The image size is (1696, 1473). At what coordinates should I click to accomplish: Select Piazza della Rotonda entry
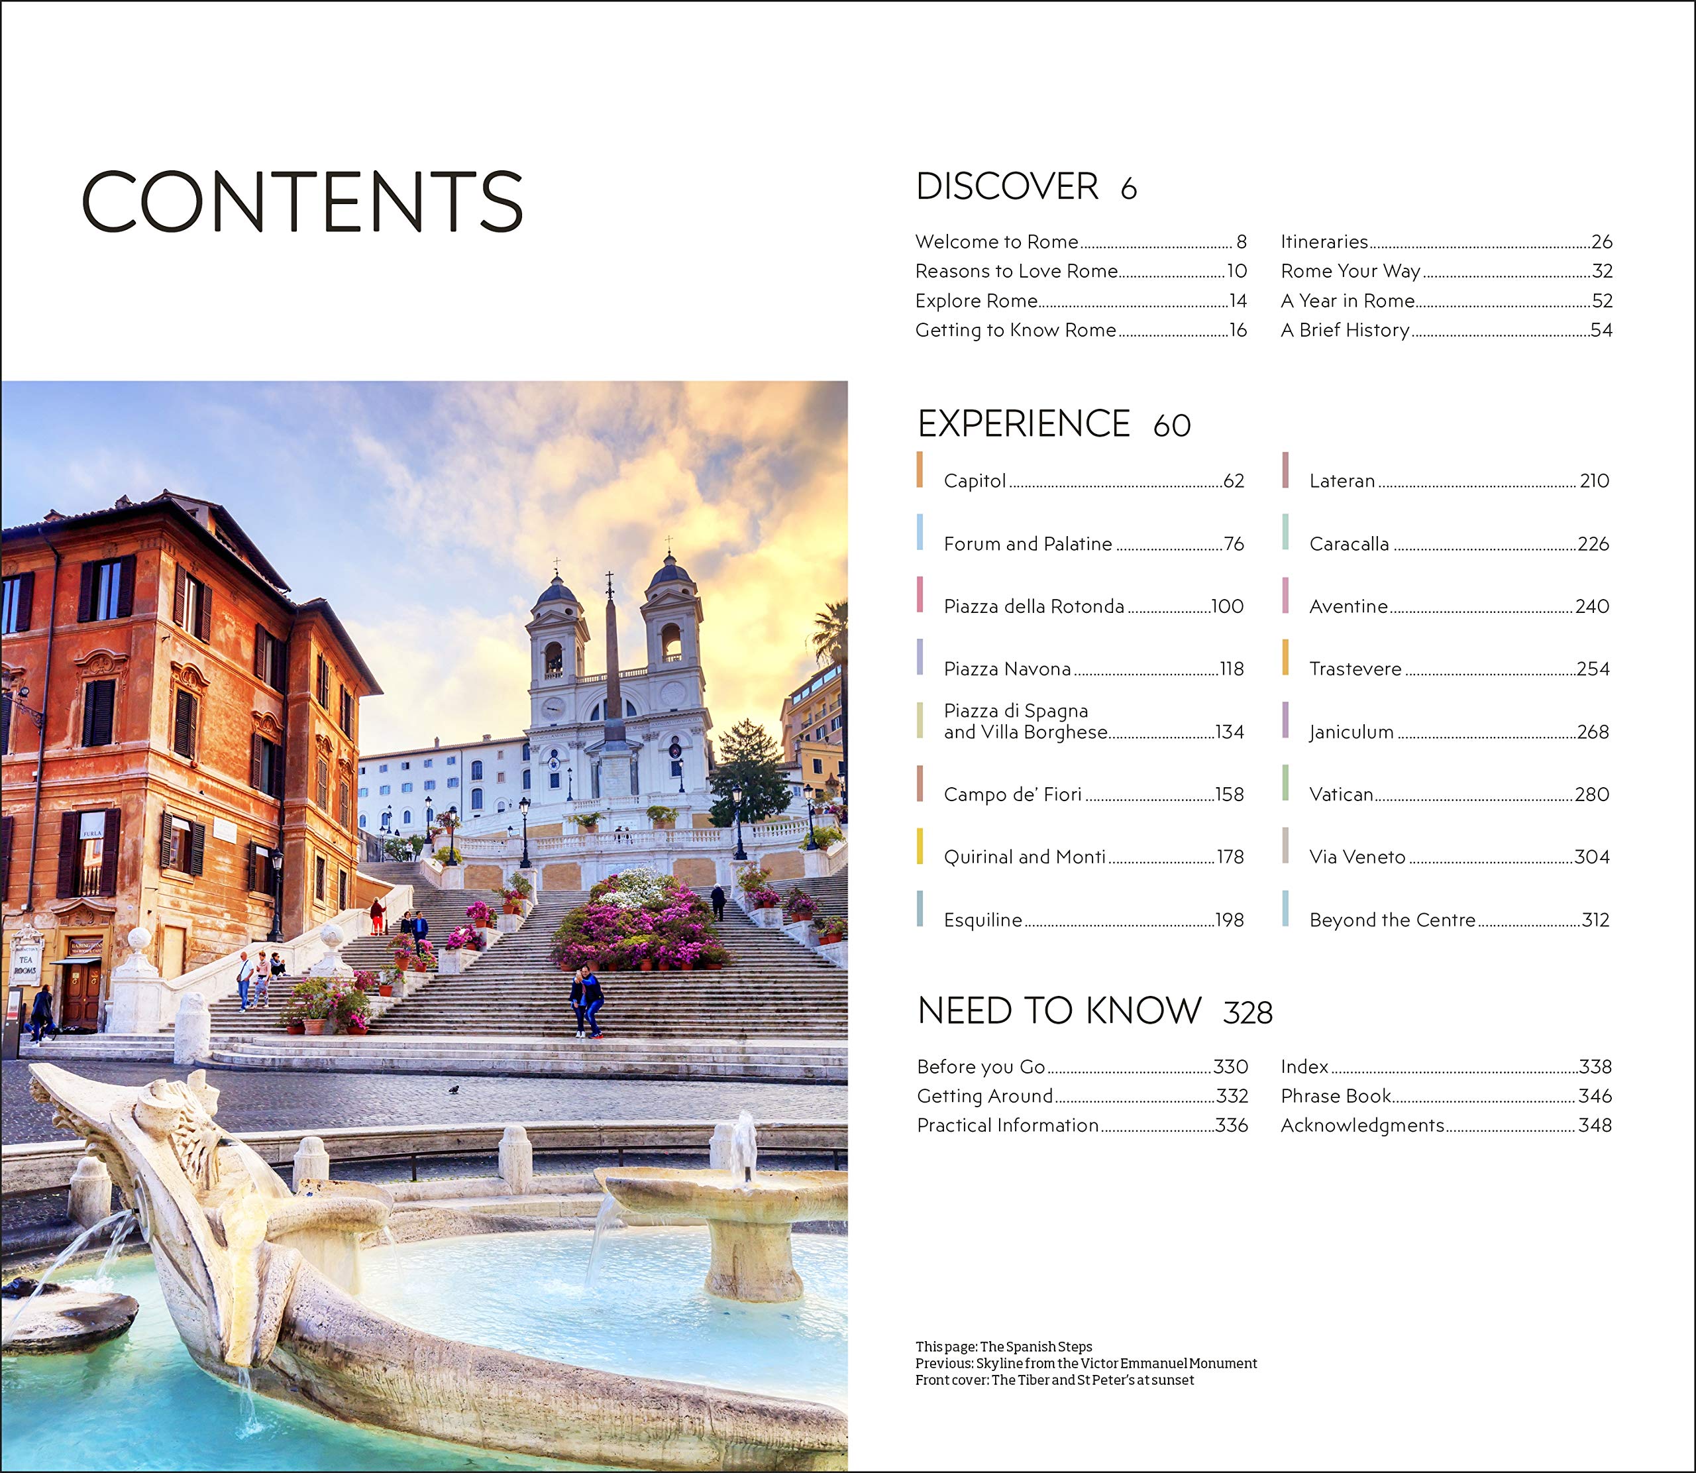pyautogui.click(x=1033, y=606)
